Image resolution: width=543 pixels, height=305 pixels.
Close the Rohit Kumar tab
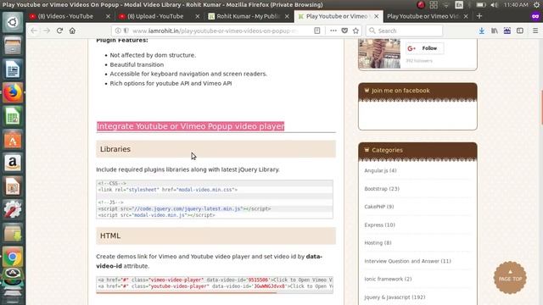pyautogui.click(x=287, y=16)
